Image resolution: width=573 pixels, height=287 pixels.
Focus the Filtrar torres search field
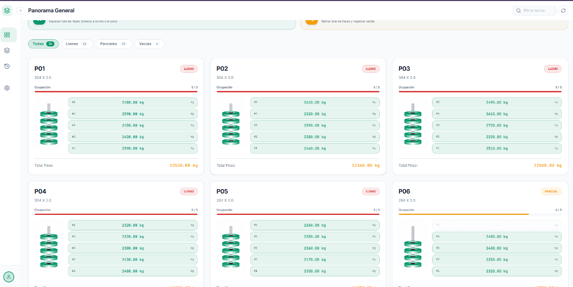[534, 11]
